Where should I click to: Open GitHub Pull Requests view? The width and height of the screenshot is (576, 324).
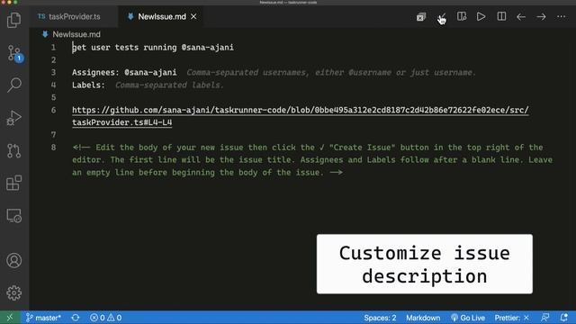coord(14,150)
